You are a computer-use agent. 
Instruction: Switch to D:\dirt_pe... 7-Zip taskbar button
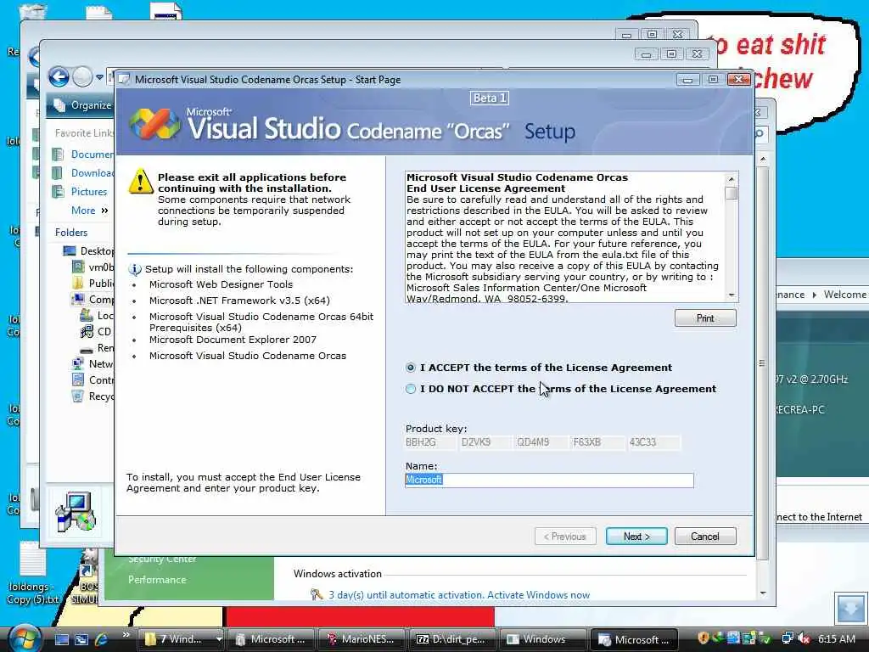(451, 639)
